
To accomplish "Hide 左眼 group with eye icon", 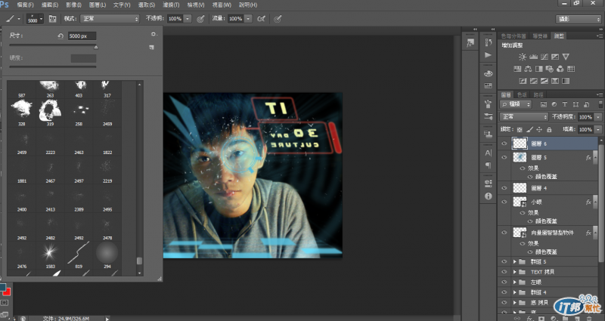I will pos(504,282).
